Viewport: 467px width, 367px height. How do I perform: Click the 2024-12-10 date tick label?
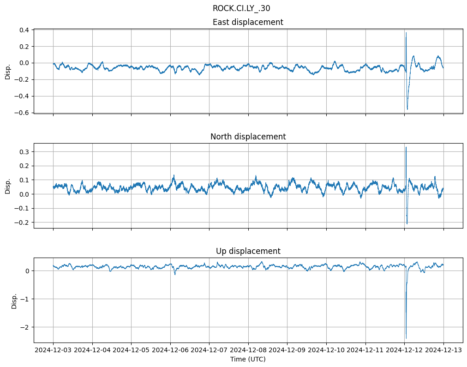coord(326,350)
